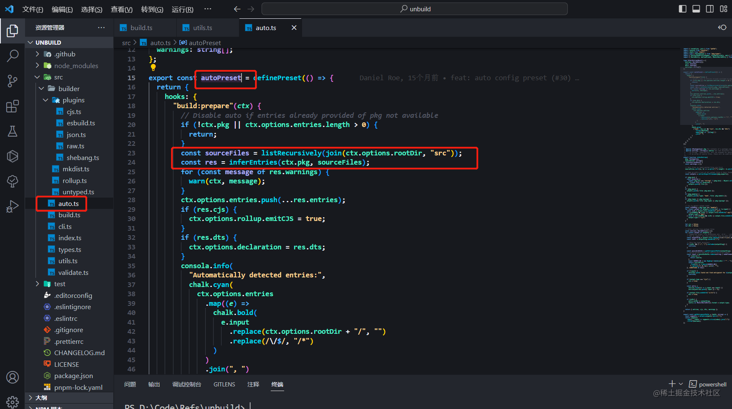732x409 pixels.
Task: Go forward with the navigation arrow
Action: (x=251, y=9)
